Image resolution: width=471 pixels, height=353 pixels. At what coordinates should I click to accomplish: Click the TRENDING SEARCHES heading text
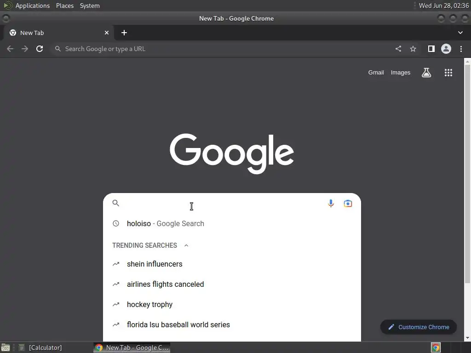144,245
